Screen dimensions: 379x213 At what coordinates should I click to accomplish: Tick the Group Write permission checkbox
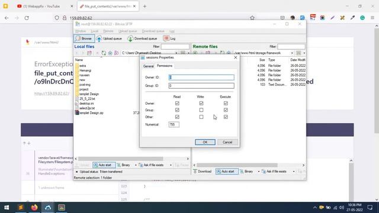tap(201, 110)
